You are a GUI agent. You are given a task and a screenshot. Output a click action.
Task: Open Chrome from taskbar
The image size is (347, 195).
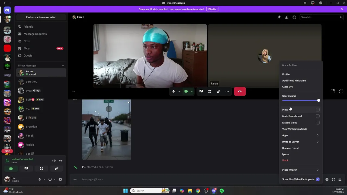(198, 191)
